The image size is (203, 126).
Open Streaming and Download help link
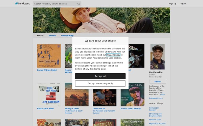pos(155,115)
